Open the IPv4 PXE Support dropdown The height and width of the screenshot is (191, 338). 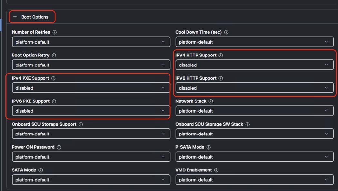(91, 88)
